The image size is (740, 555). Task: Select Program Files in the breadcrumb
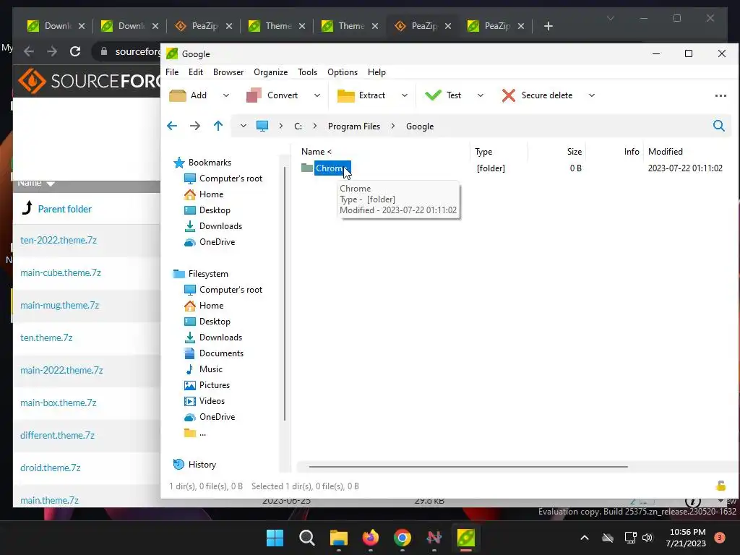pyautogui.click(x=354, y=126)
